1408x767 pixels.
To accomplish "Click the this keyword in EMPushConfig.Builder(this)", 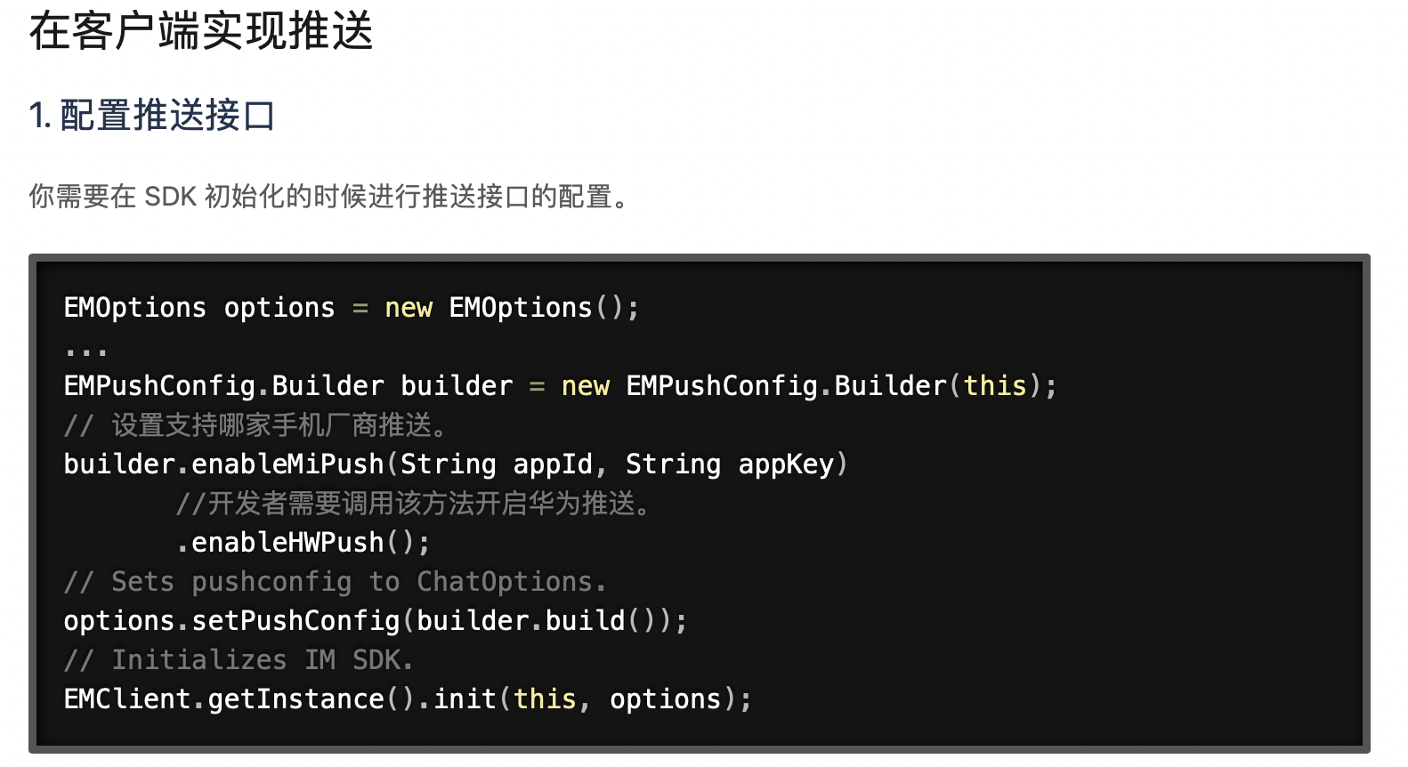I will pyautogui.click(x=995, y=386).
